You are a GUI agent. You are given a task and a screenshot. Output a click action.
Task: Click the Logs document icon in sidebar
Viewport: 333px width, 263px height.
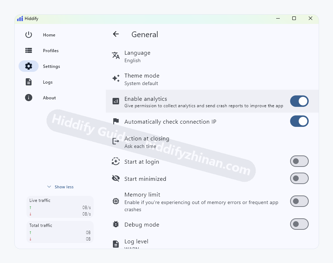point(29,82)
